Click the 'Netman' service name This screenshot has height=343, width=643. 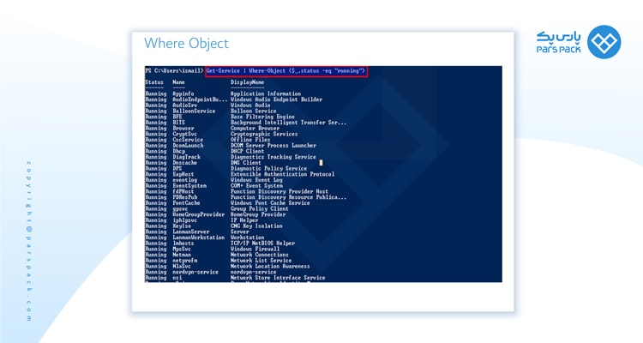pyautogui.click(x=181, y=255)
